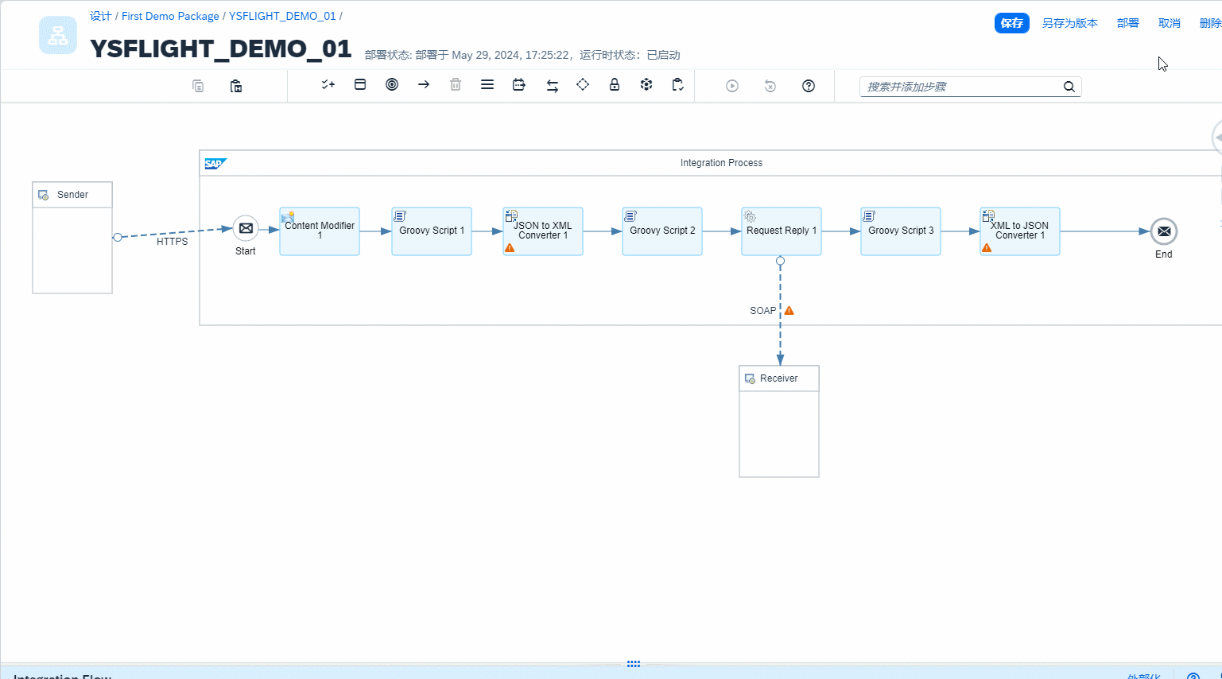Click the paste icon in the toolbar
Image resolution: width=1222 pixels, height=679 pixels.
(236, 86)
